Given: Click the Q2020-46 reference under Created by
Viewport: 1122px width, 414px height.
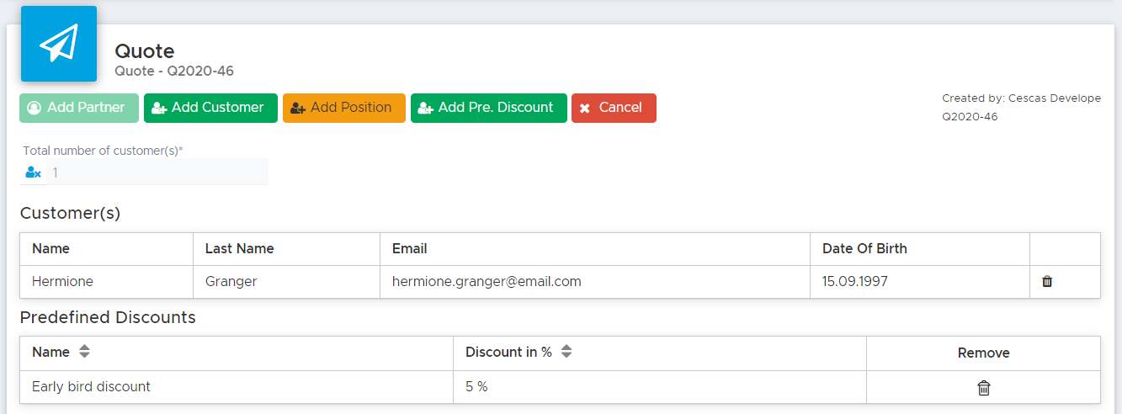Looking at the screenshot, I should pos(970,117).
